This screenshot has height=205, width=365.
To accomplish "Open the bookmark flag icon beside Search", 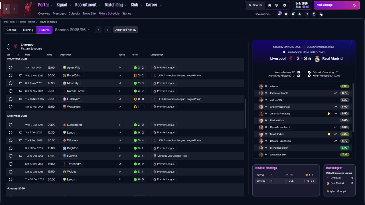I will click(x=270, y=5).
